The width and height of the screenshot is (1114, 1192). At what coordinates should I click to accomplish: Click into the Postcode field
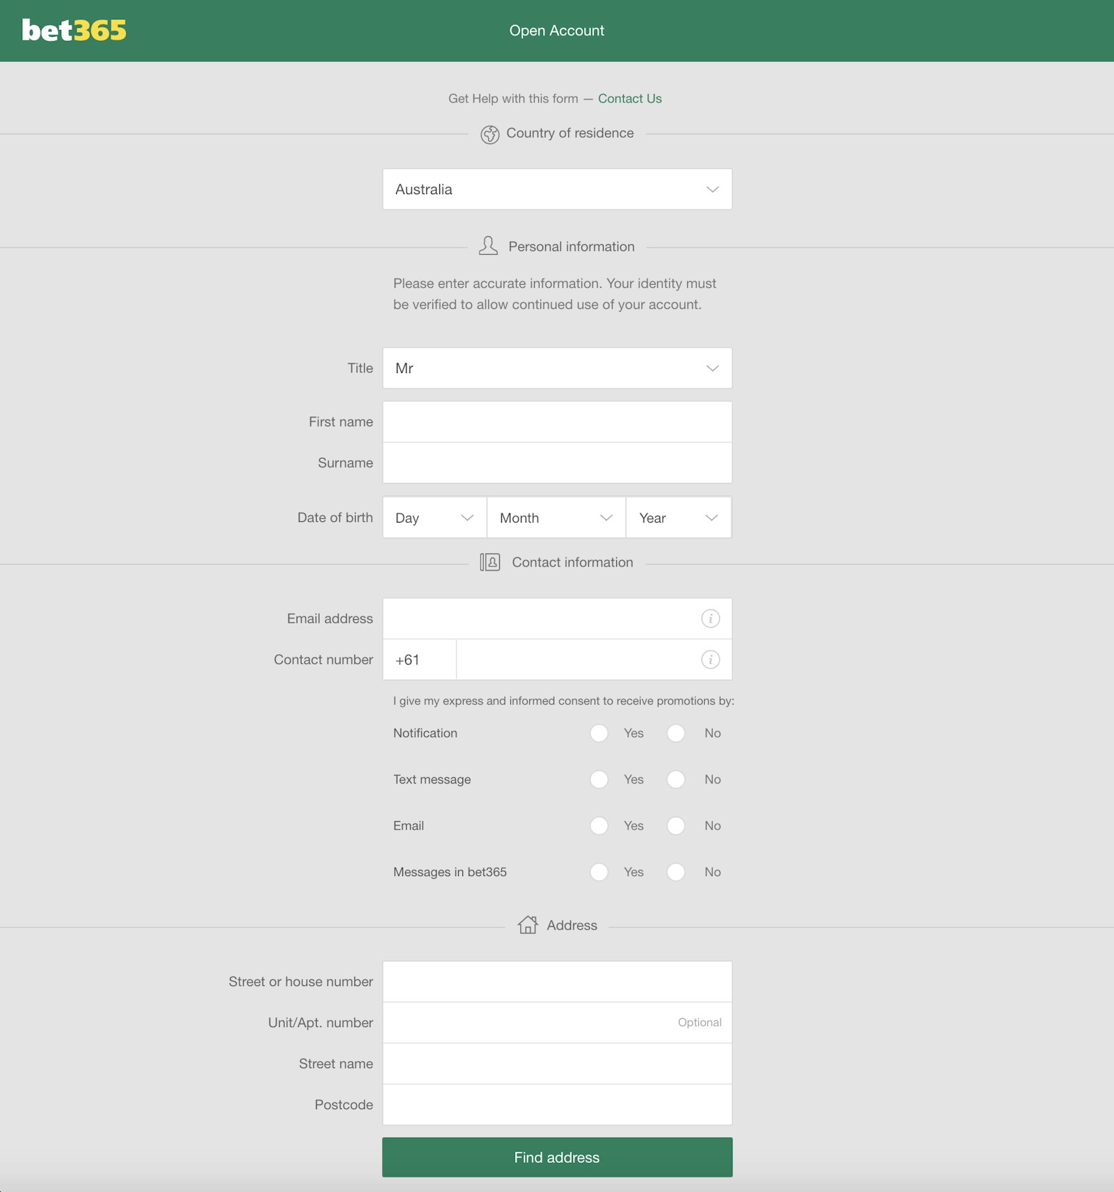tap(557, 1105)
